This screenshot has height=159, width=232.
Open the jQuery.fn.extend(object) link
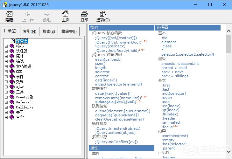tap(118, 128)
